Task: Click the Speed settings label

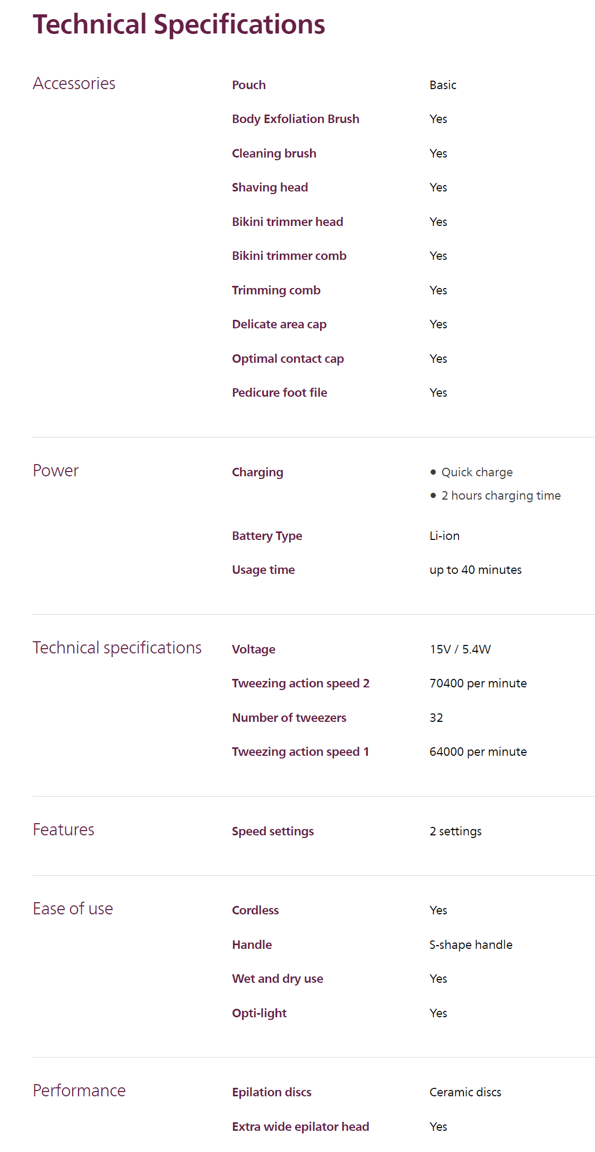Action: 272,831
